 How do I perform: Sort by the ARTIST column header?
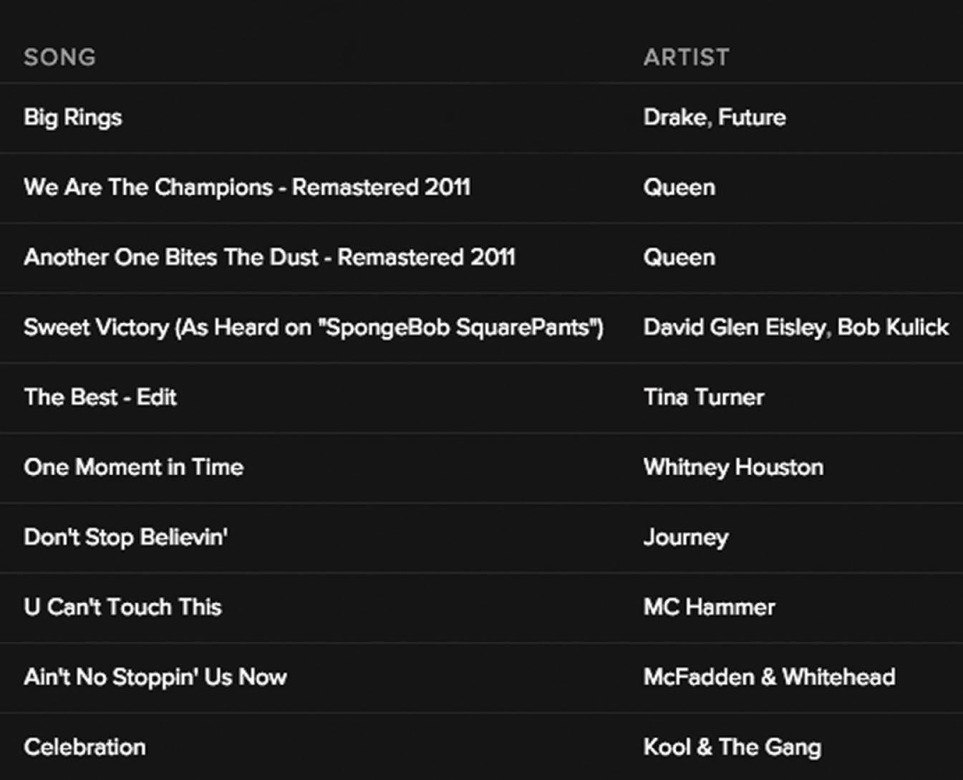(x=686, y=57)
